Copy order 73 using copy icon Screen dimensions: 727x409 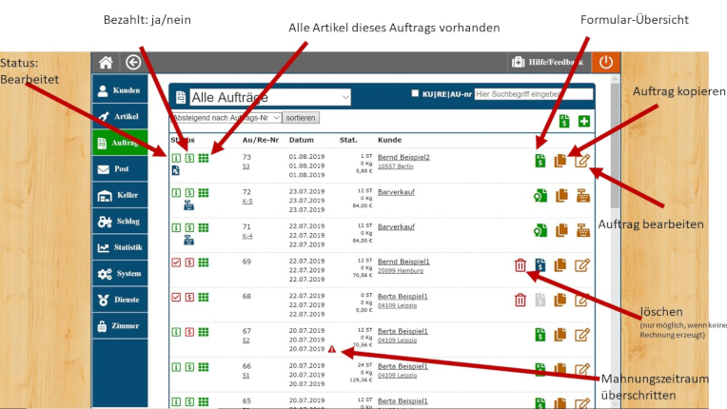[561, 161]
